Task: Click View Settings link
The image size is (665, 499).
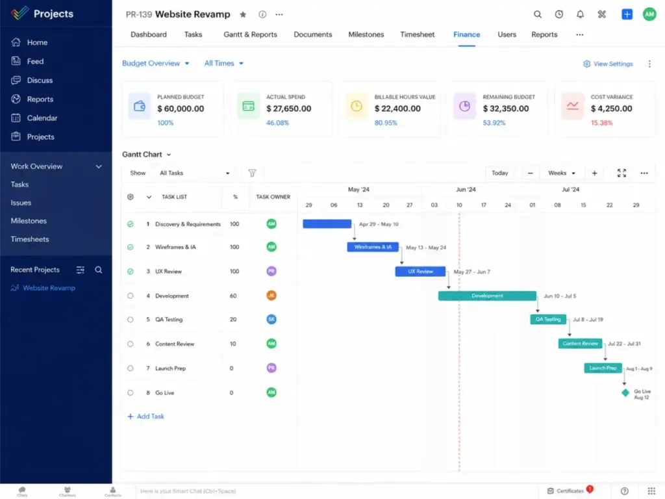Action: coord(608,64)
